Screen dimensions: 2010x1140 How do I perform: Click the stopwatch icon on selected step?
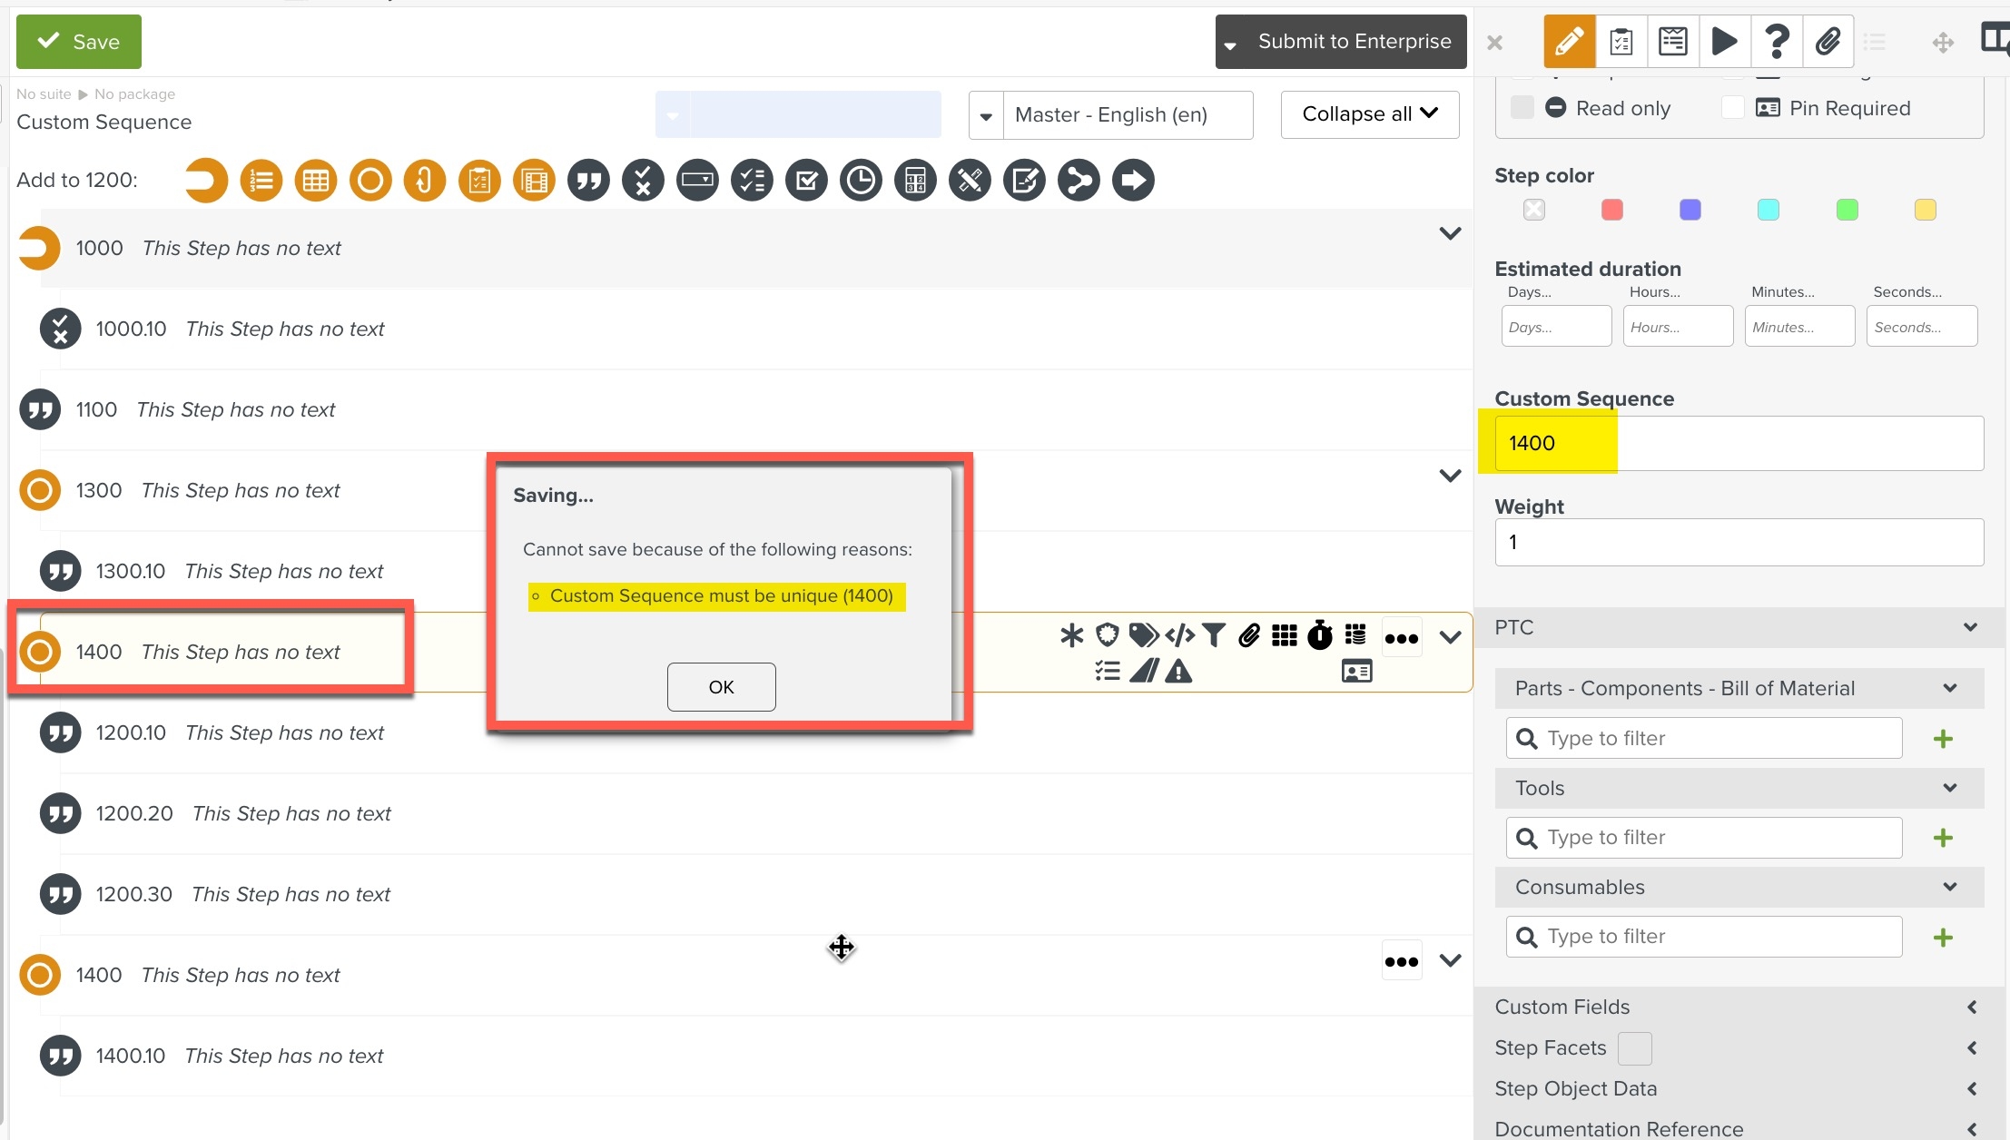[1319, 635]
